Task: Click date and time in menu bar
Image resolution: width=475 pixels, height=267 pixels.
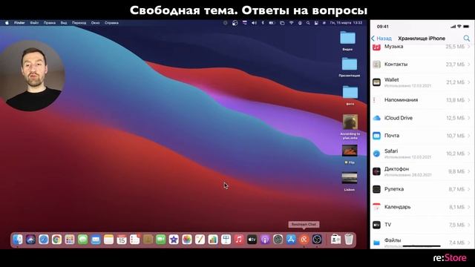Action: [346, 23]
